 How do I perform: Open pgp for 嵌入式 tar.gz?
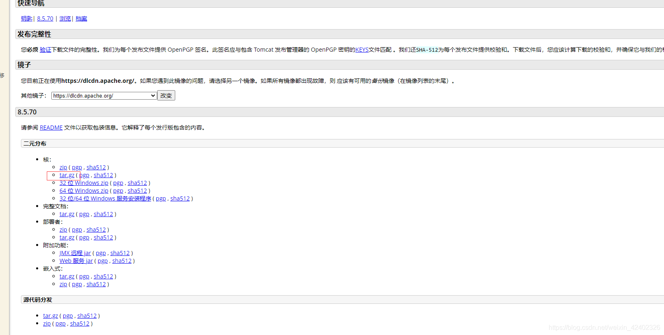pos(84,276)
